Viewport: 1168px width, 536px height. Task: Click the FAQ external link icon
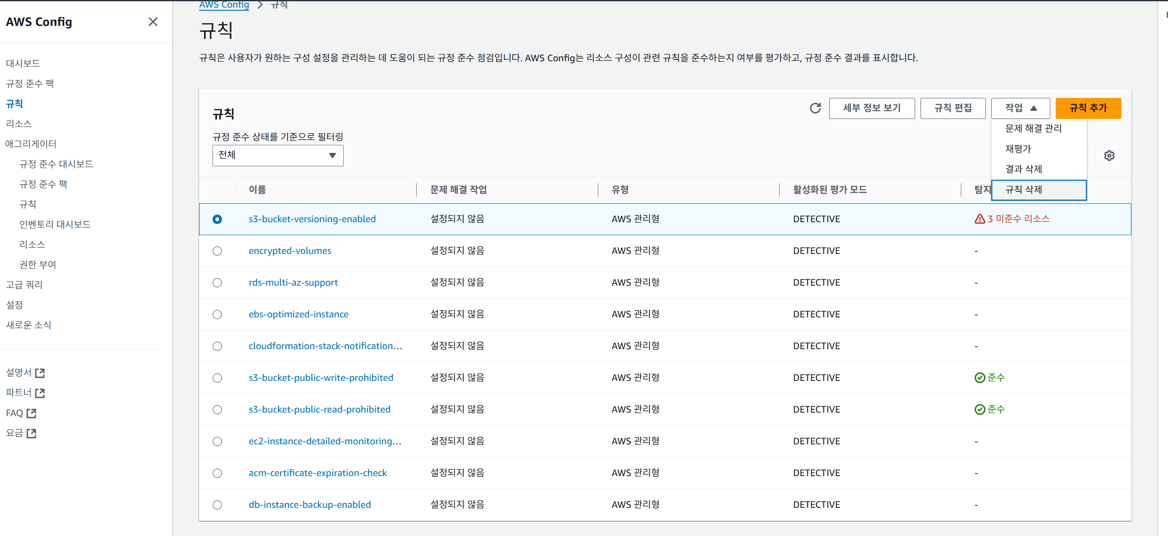tap(31, 413)
